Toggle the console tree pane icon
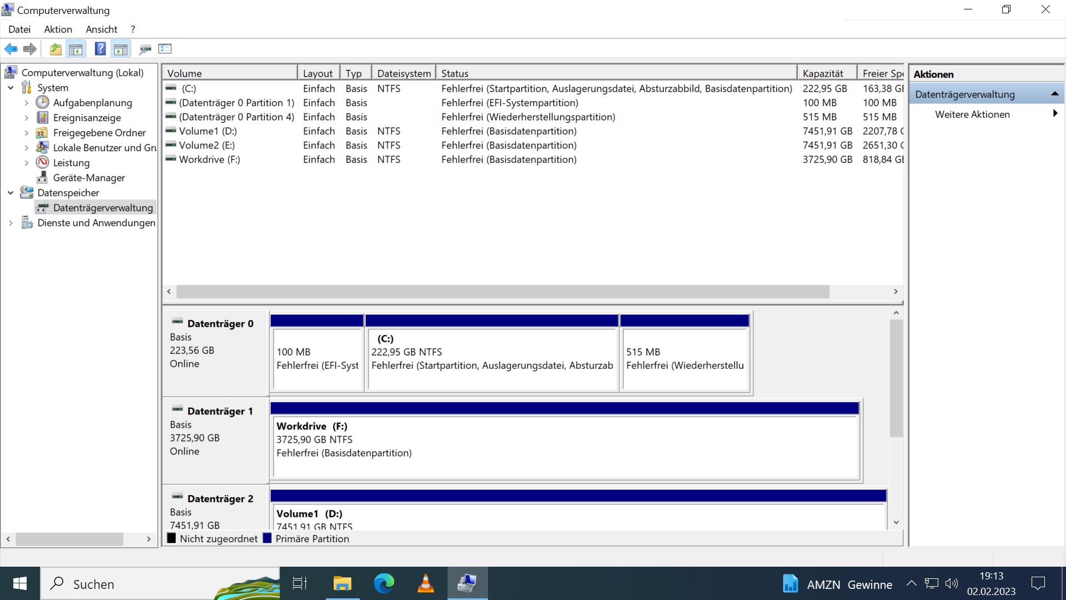Screen dimensions: 1066x600 (x=76, y=49)
